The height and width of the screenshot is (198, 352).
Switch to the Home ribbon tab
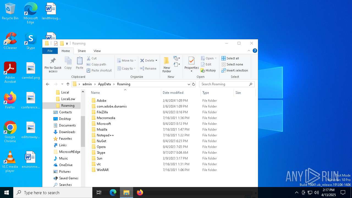coord(66,51)
